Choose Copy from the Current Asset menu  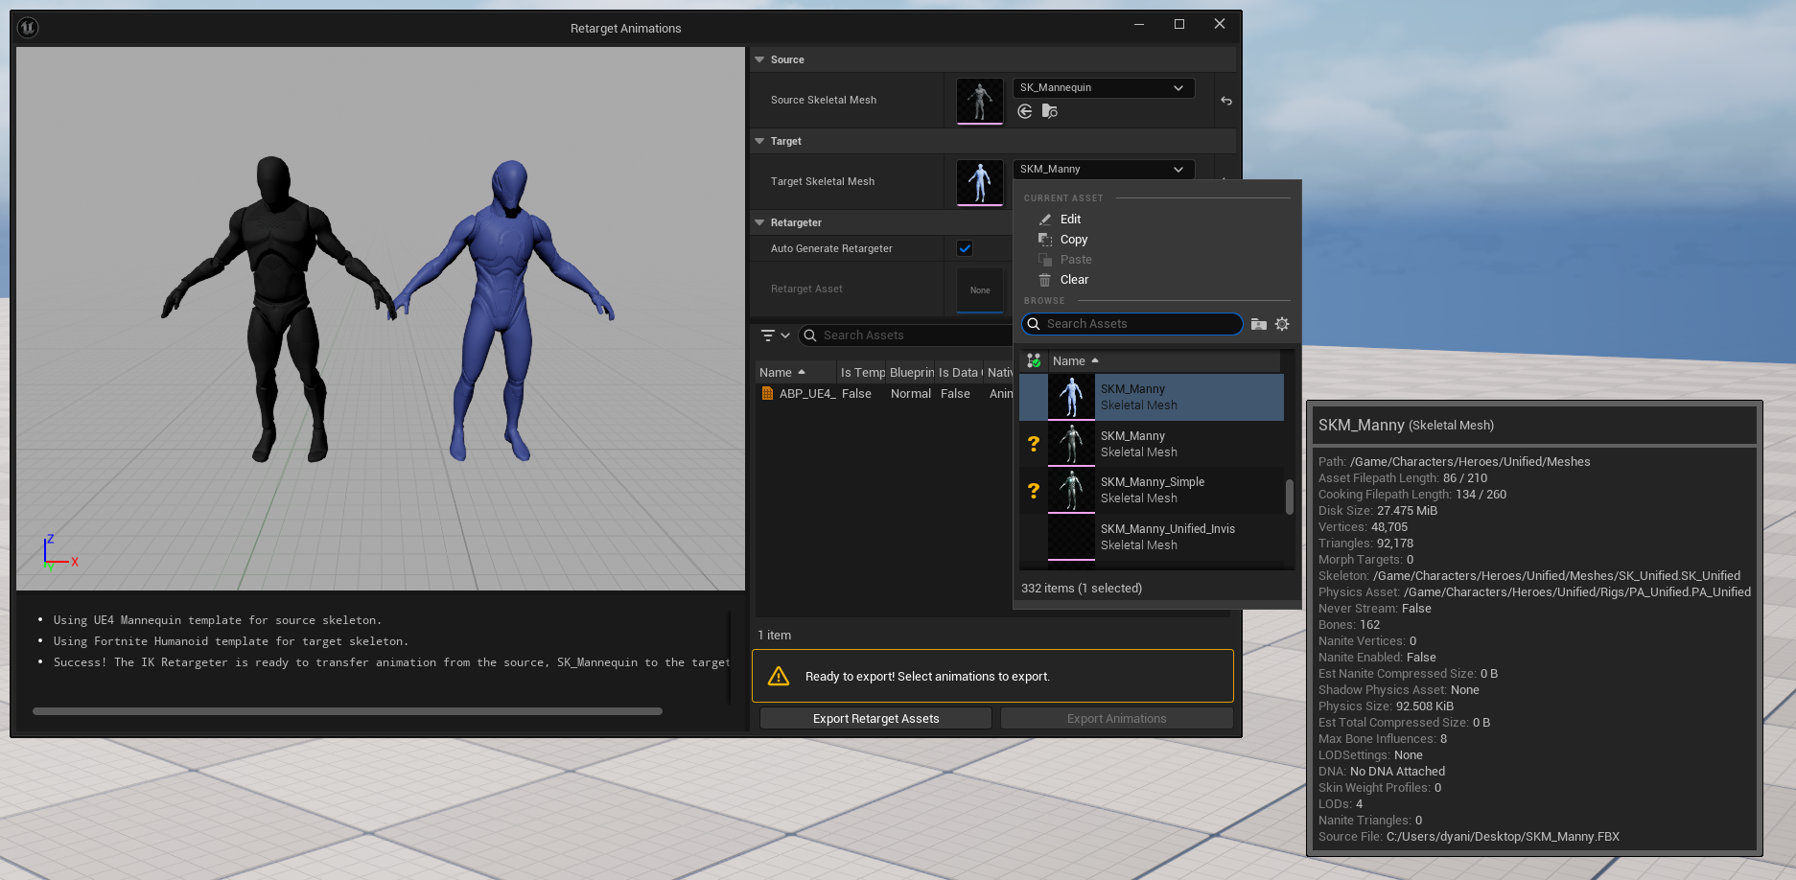1073,240
